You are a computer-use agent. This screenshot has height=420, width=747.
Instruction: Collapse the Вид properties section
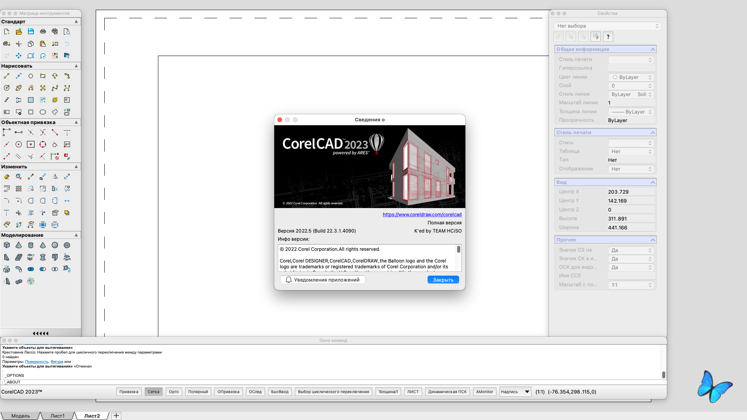653,182
